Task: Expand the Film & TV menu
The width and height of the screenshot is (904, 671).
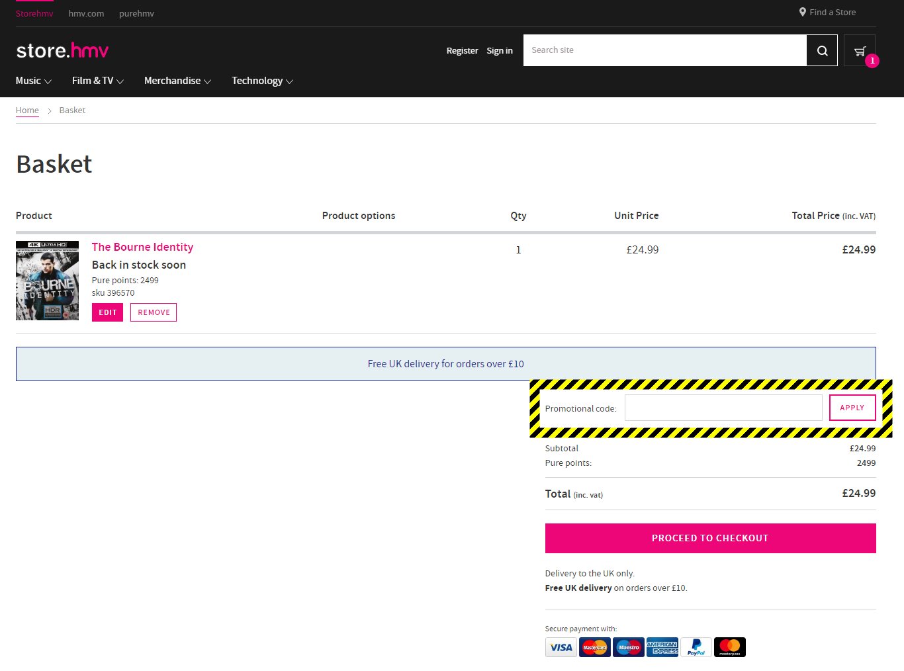Action: pyautogui.click(x=98, y=81)
